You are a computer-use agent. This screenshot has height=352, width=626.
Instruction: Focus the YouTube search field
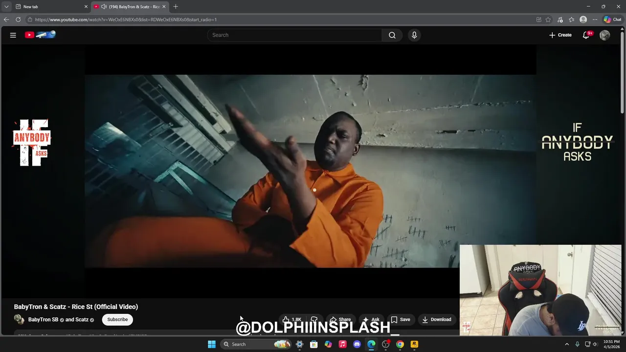click(295, 35)
